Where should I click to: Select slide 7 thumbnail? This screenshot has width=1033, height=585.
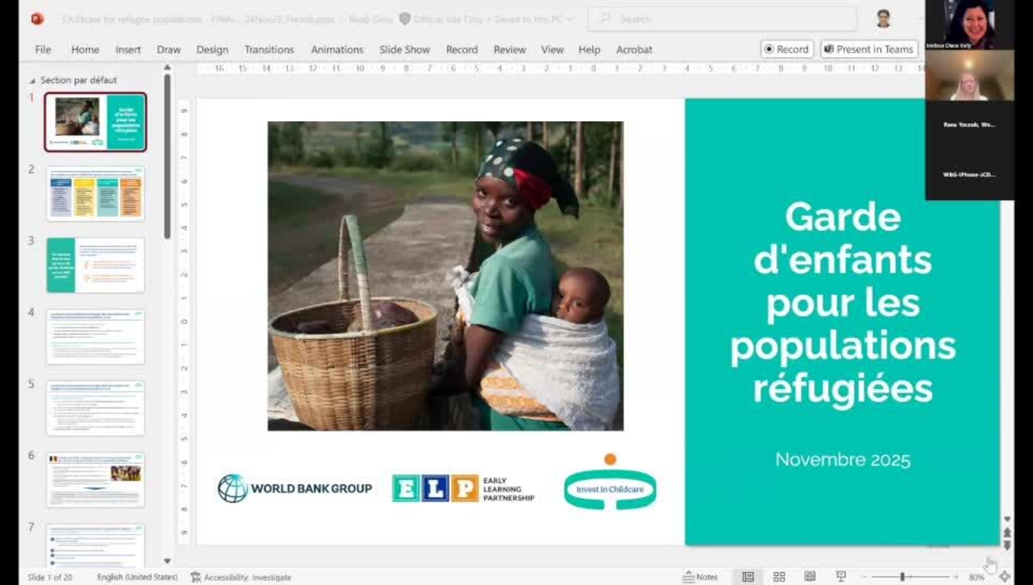click(x=95, y=545)
